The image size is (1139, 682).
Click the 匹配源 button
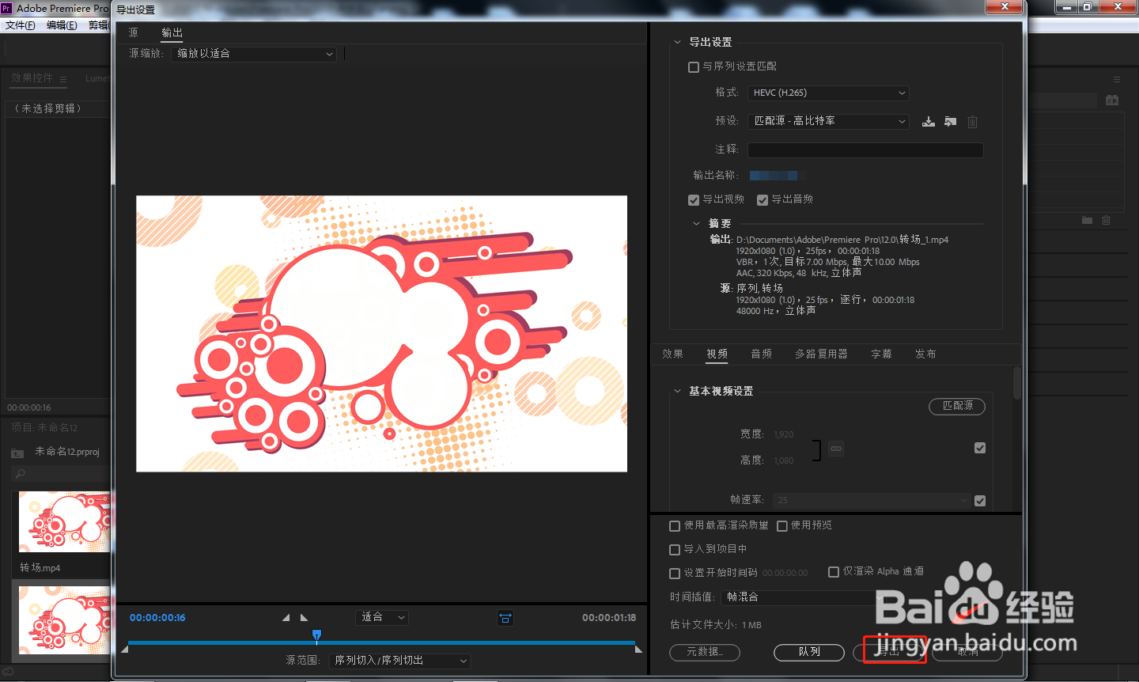tap(957, 406)
